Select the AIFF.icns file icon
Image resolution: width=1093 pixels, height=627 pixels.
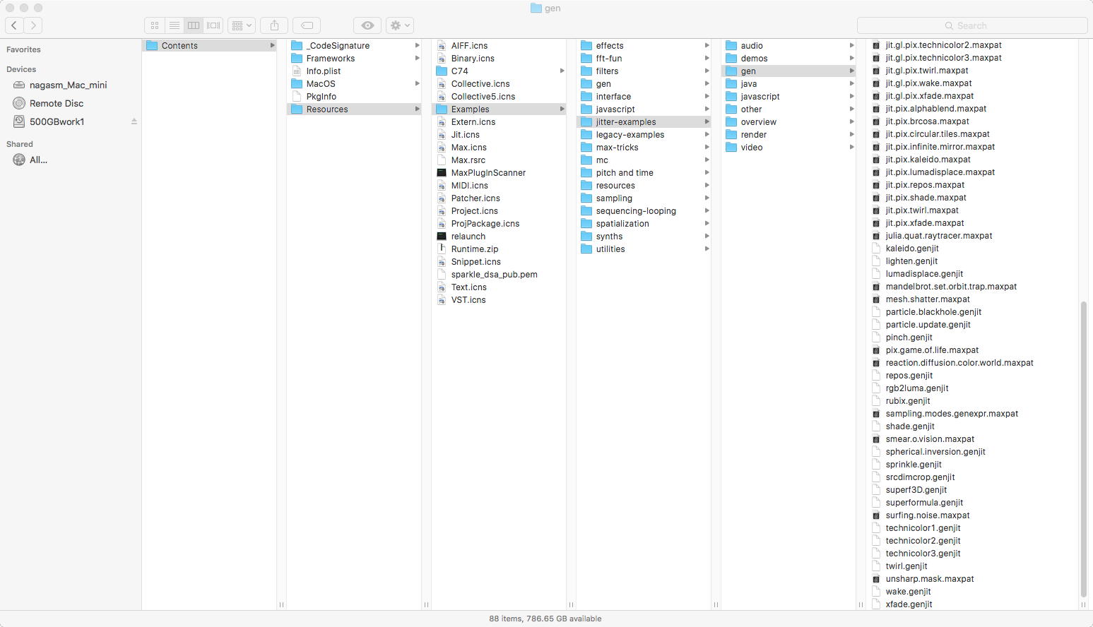pyautogui.click(x=442, y=45)
